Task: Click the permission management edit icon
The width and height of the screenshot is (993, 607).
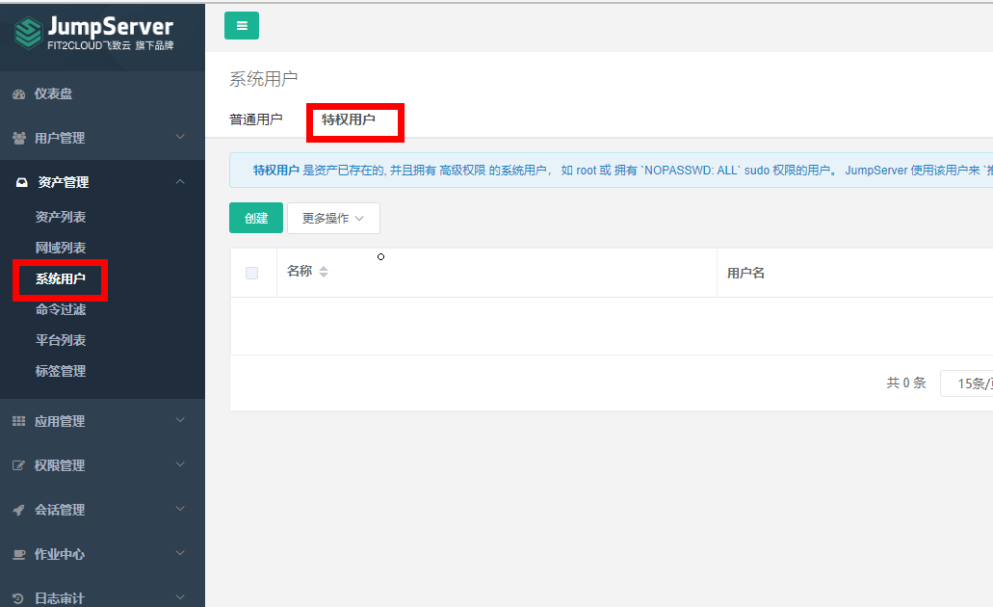Action: (19, 465)
